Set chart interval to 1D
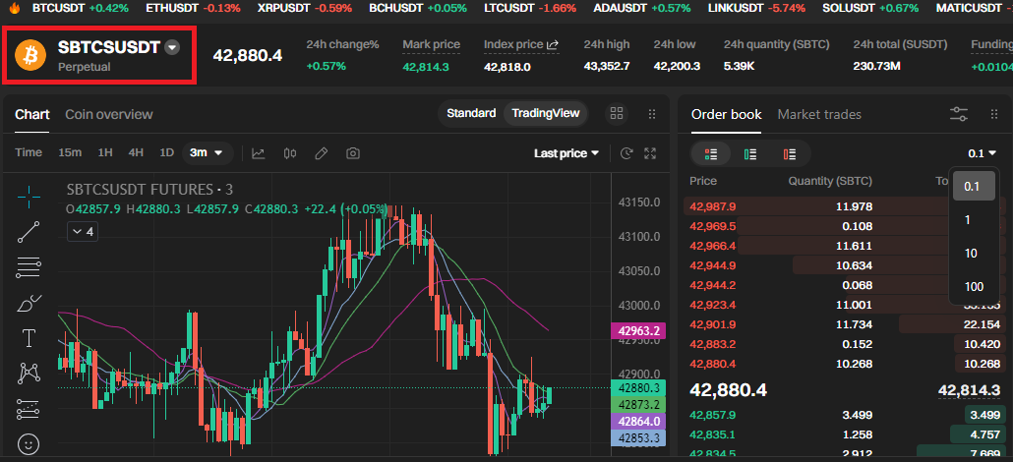This screenshot has width=1013, height=462. (x=166, y=152)
